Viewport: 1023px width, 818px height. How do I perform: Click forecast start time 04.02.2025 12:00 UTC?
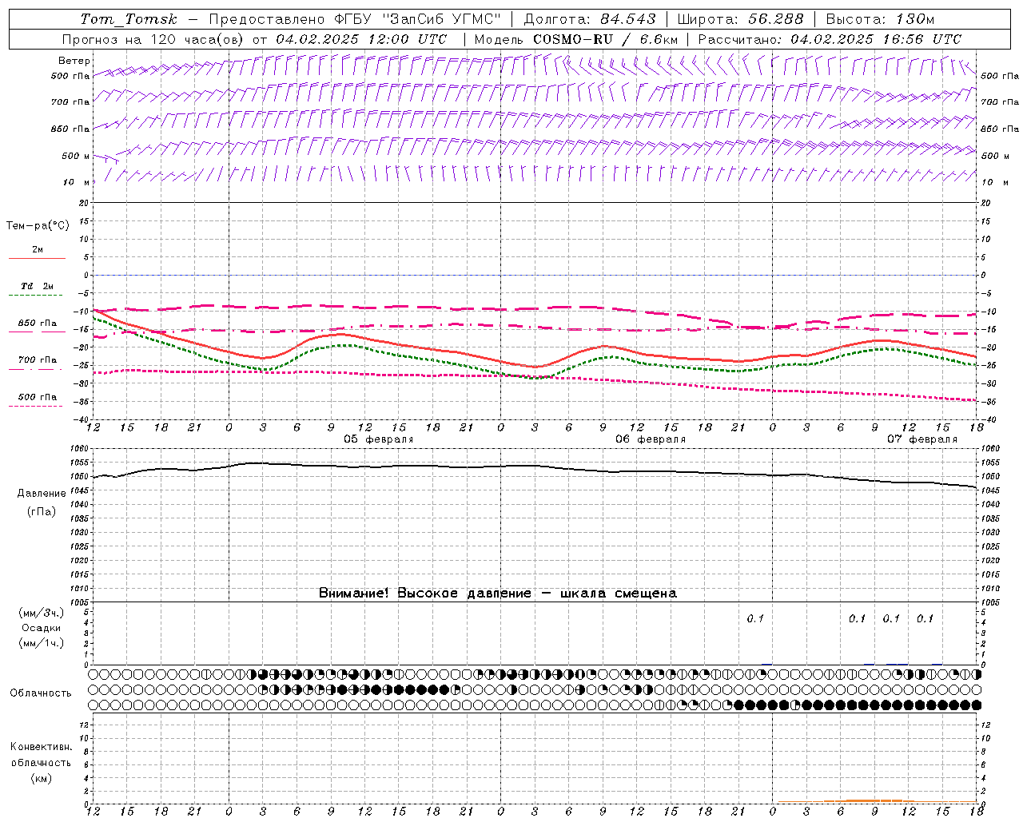pyautogui.click(x=361, y=39)
